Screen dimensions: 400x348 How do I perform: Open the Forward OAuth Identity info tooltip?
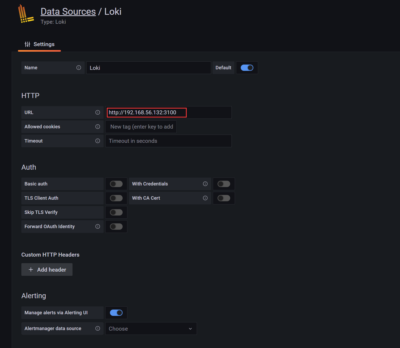click(x=98, y=226)
